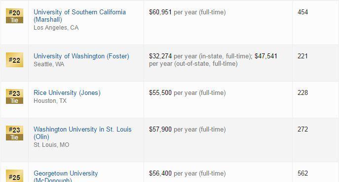Click enrollment number 272
Screen dimensions: 339x182
[x=302, y=130]
